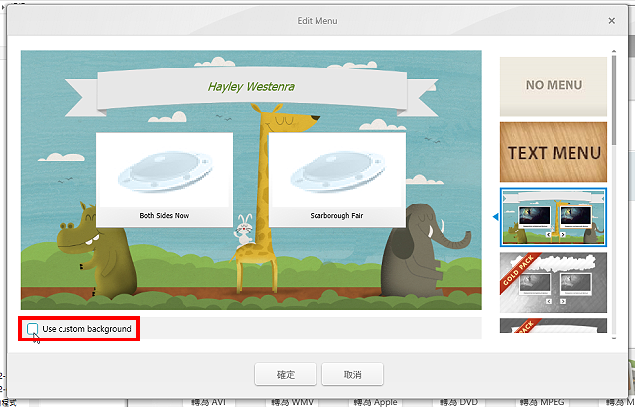Image resolution: width=635 pixels, height=407 pixels.
Task: Click 轉為 AVI in the background window
Action: pyautogui.click(x=209, y=403)
